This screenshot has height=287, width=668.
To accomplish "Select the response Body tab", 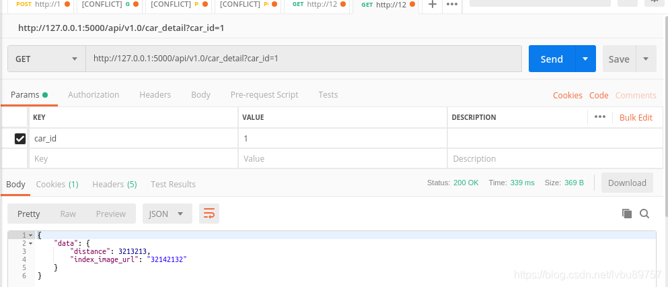I will (x=15, y=184).
